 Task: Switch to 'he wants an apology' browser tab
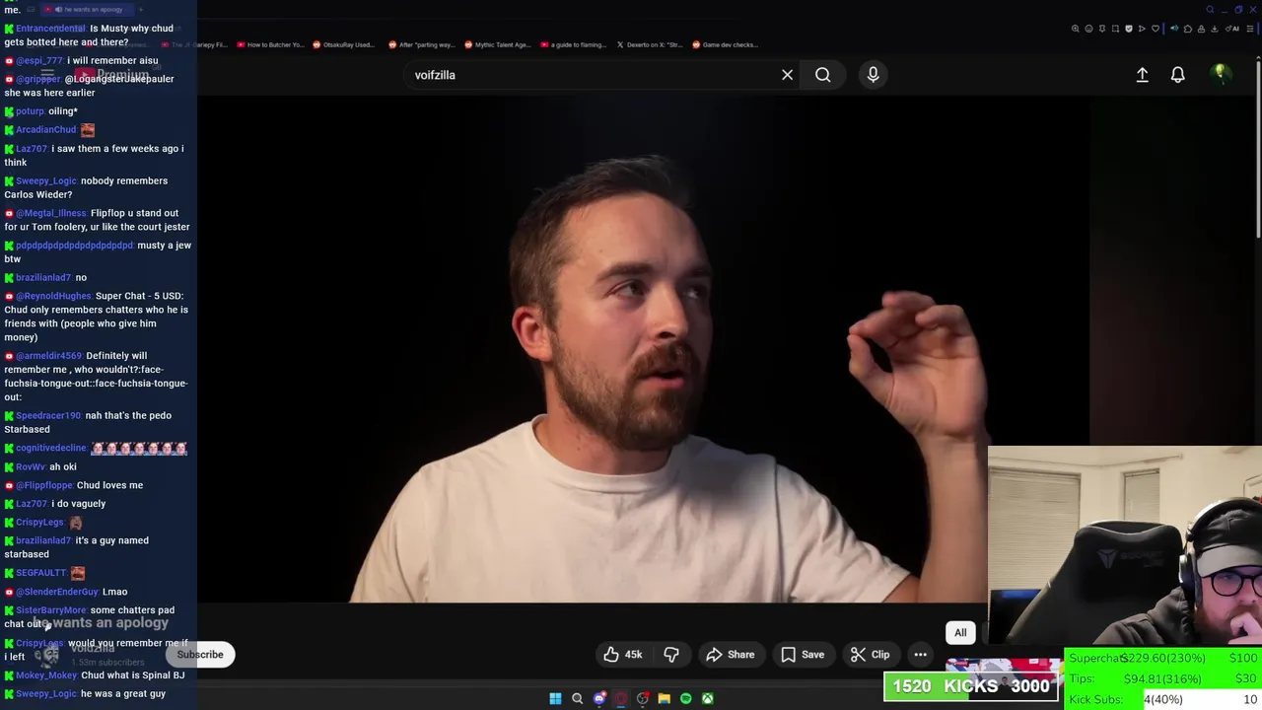pos(87,10)
